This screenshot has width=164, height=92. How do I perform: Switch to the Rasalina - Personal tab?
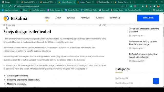(123, 2)
